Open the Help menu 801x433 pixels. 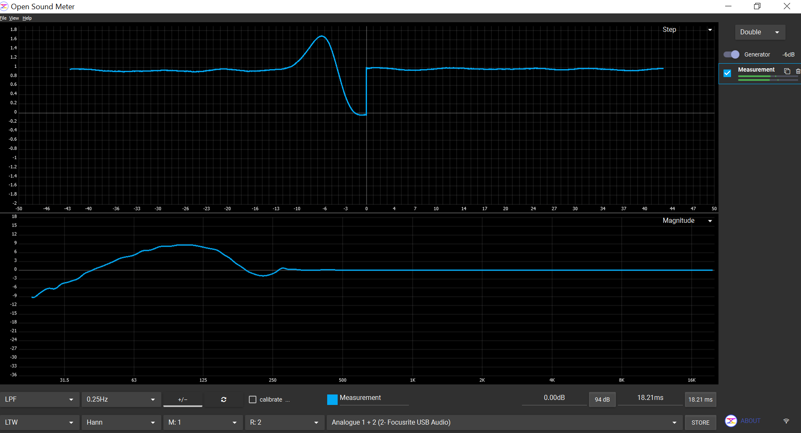[27, 18]
